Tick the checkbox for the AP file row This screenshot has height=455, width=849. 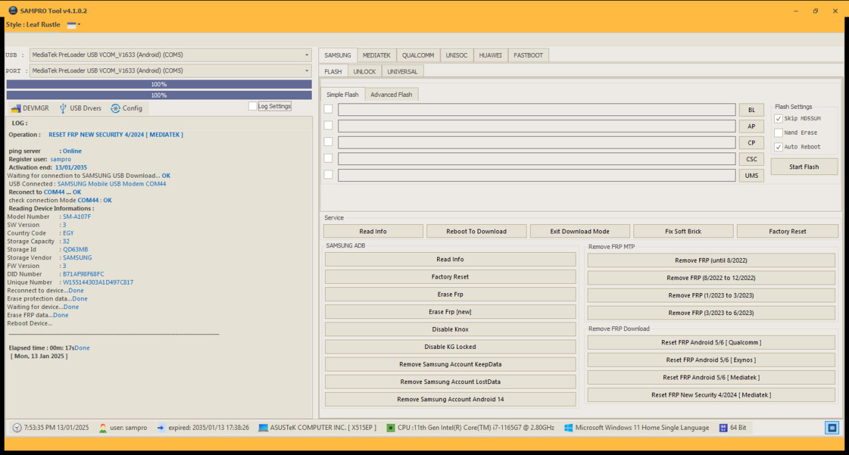point(328,125)
